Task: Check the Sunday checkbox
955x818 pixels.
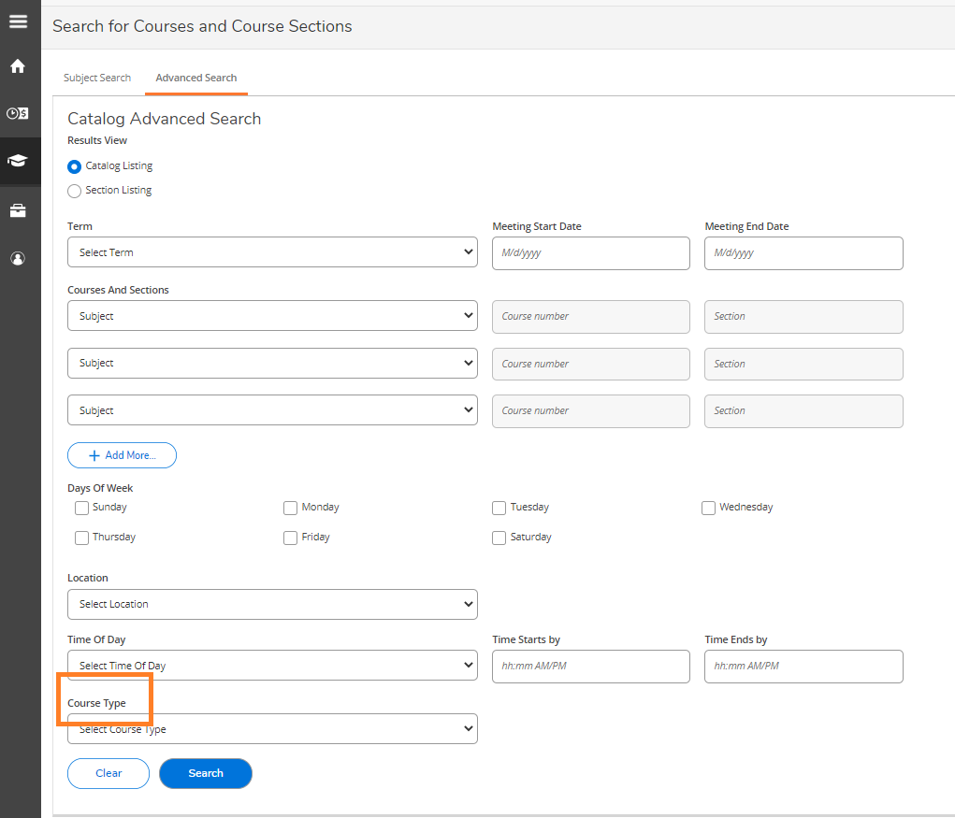Action: tap(81, 508)
